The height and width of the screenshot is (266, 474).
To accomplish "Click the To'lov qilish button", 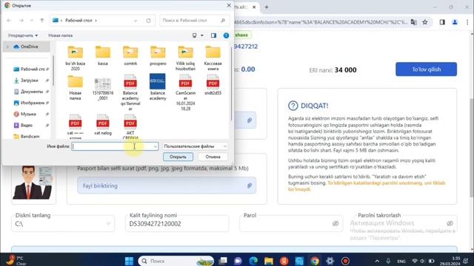I will [x=427, y=69].
